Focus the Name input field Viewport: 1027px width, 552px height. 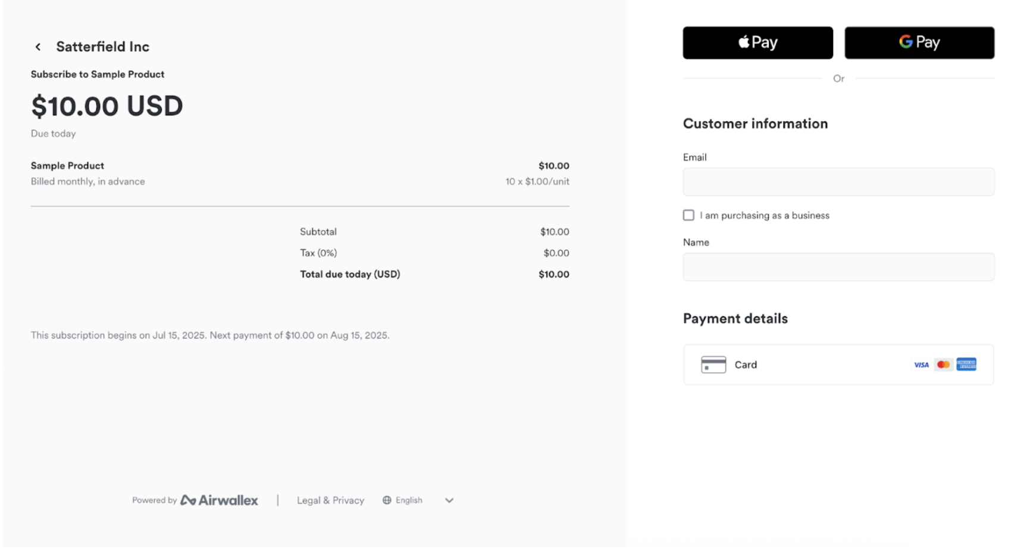pos(838,266)
